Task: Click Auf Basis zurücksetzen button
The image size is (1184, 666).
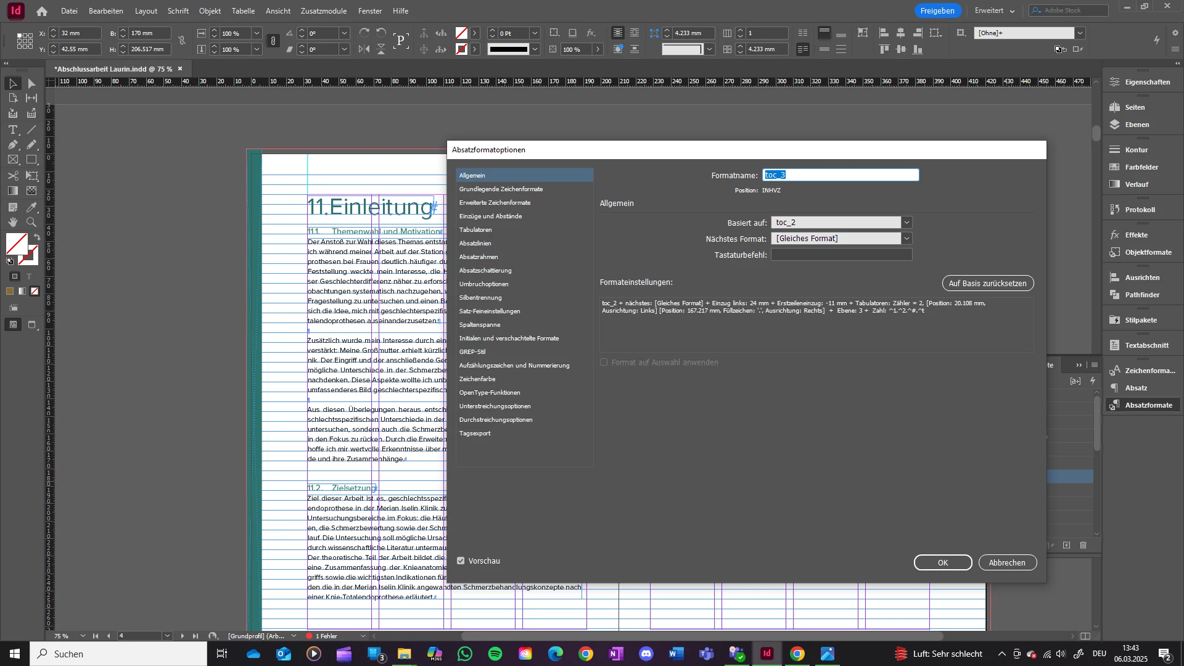Action: (x=988, y=283)
